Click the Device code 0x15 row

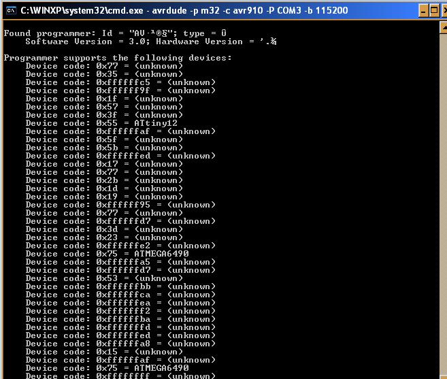[x=104, y=352]
